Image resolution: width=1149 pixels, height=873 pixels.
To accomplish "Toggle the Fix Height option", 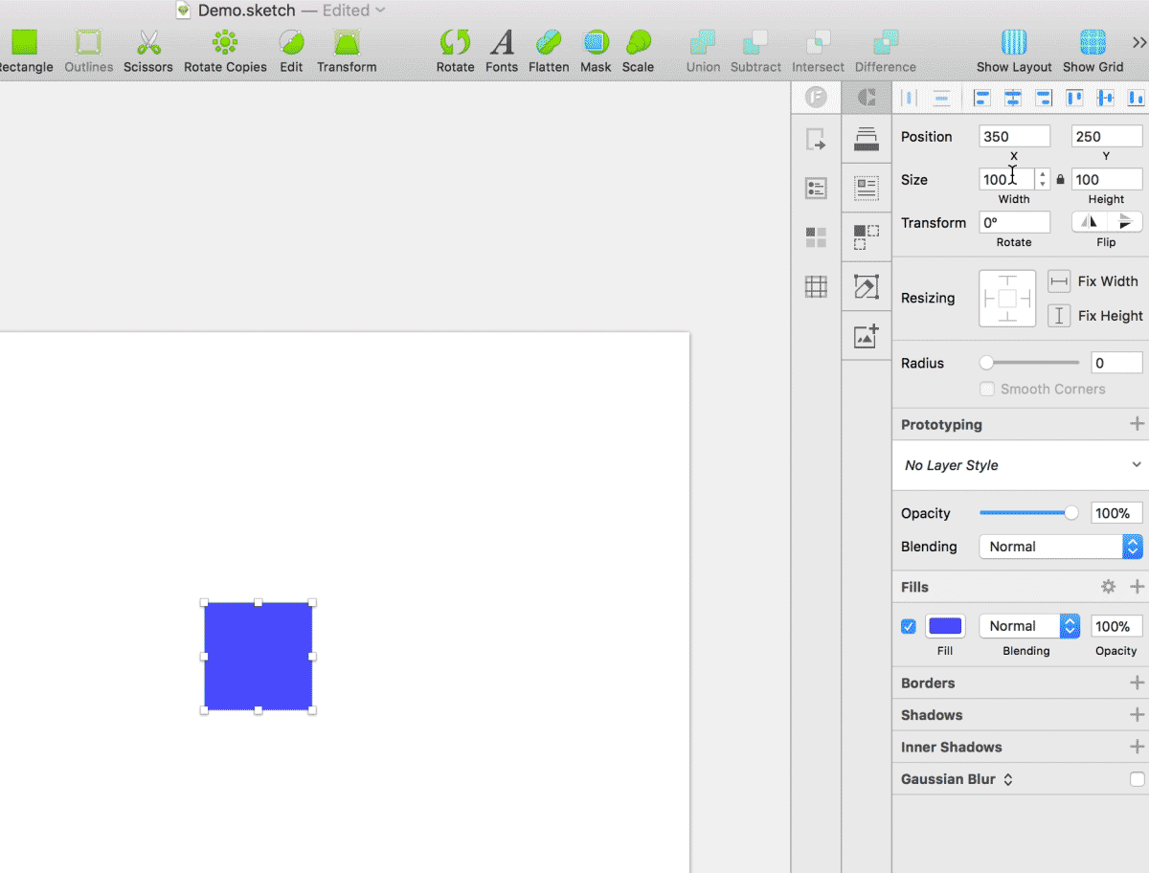I will (1059, 316).
